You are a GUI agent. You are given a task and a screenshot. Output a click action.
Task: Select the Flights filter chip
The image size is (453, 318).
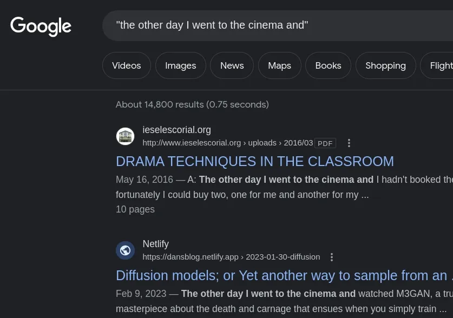tap(441, 65)
